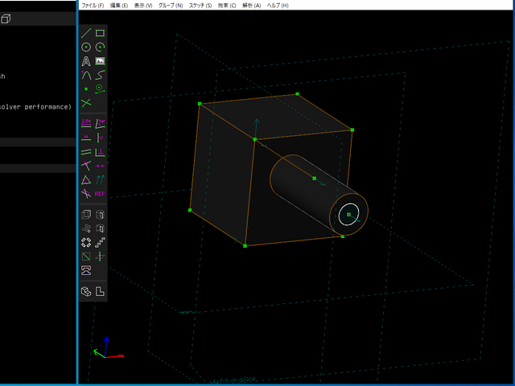This screenshot has width=515, height=386.
Task: Toggle construction geometry mode
Action: pyautogui.click(x=100, y=88)
